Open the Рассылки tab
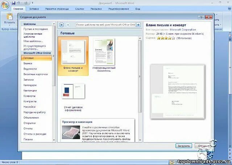232x165 pixels. pyautogui.click(x=96, y=9)
